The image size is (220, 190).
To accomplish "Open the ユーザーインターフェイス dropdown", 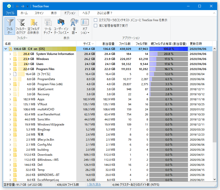I will click(x=61, y=26).
